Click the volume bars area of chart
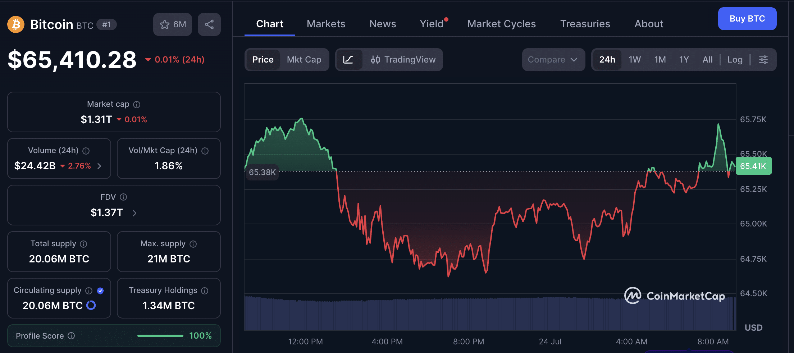This screenshot has width=794, height=353. click(490, 313)
